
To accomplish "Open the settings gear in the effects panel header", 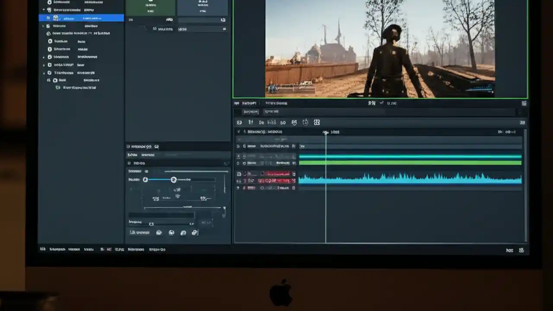I will pyautogui.click(x=156, y=146).
